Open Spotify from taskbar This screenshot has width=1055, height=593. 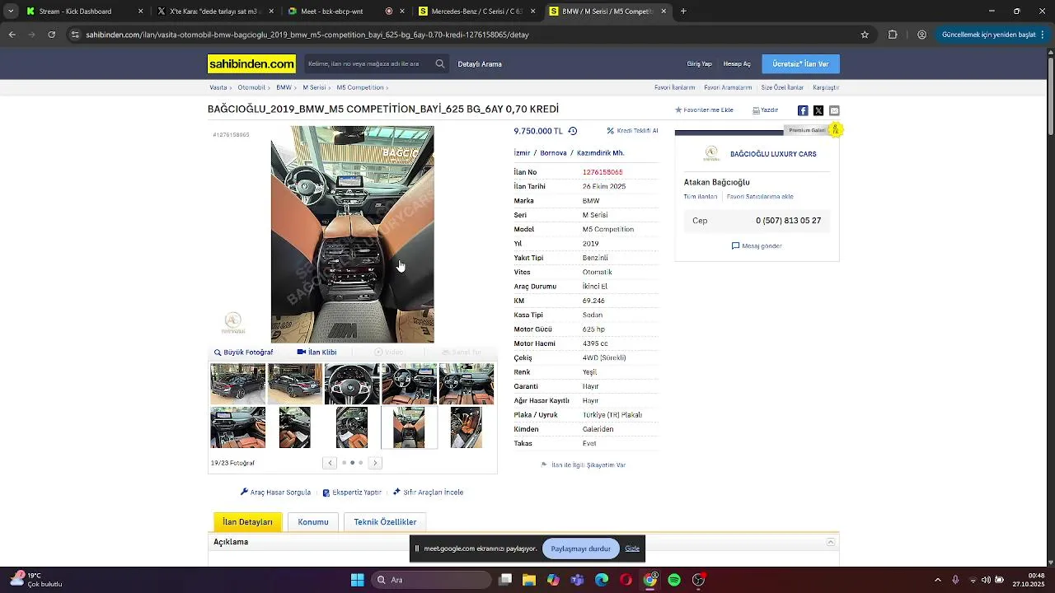point(674,580)
